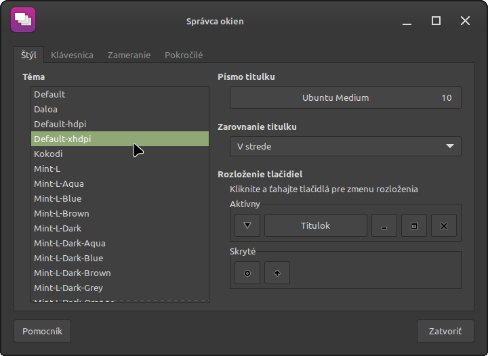Screen dimensions: 488x356
Task: Click the Titulok placeholder in the button layout
Action: tap(315, 225)
